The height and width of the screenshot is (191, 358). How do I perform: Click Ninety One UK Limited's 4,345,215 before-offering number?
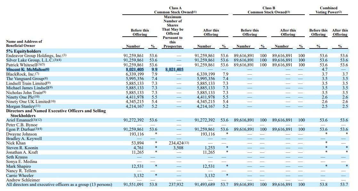135,102
